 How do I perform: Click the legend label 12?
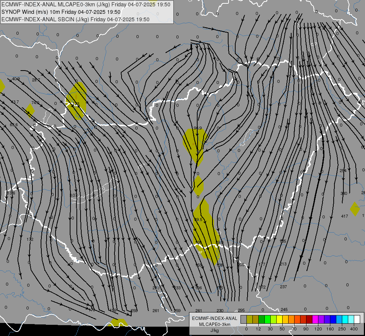click(258, 329)
